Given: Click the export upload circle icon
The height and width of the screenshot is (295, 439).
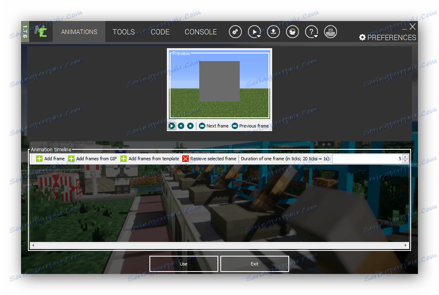Looking at the screenshot, I should pyautogui.click(x=273, y=32).
